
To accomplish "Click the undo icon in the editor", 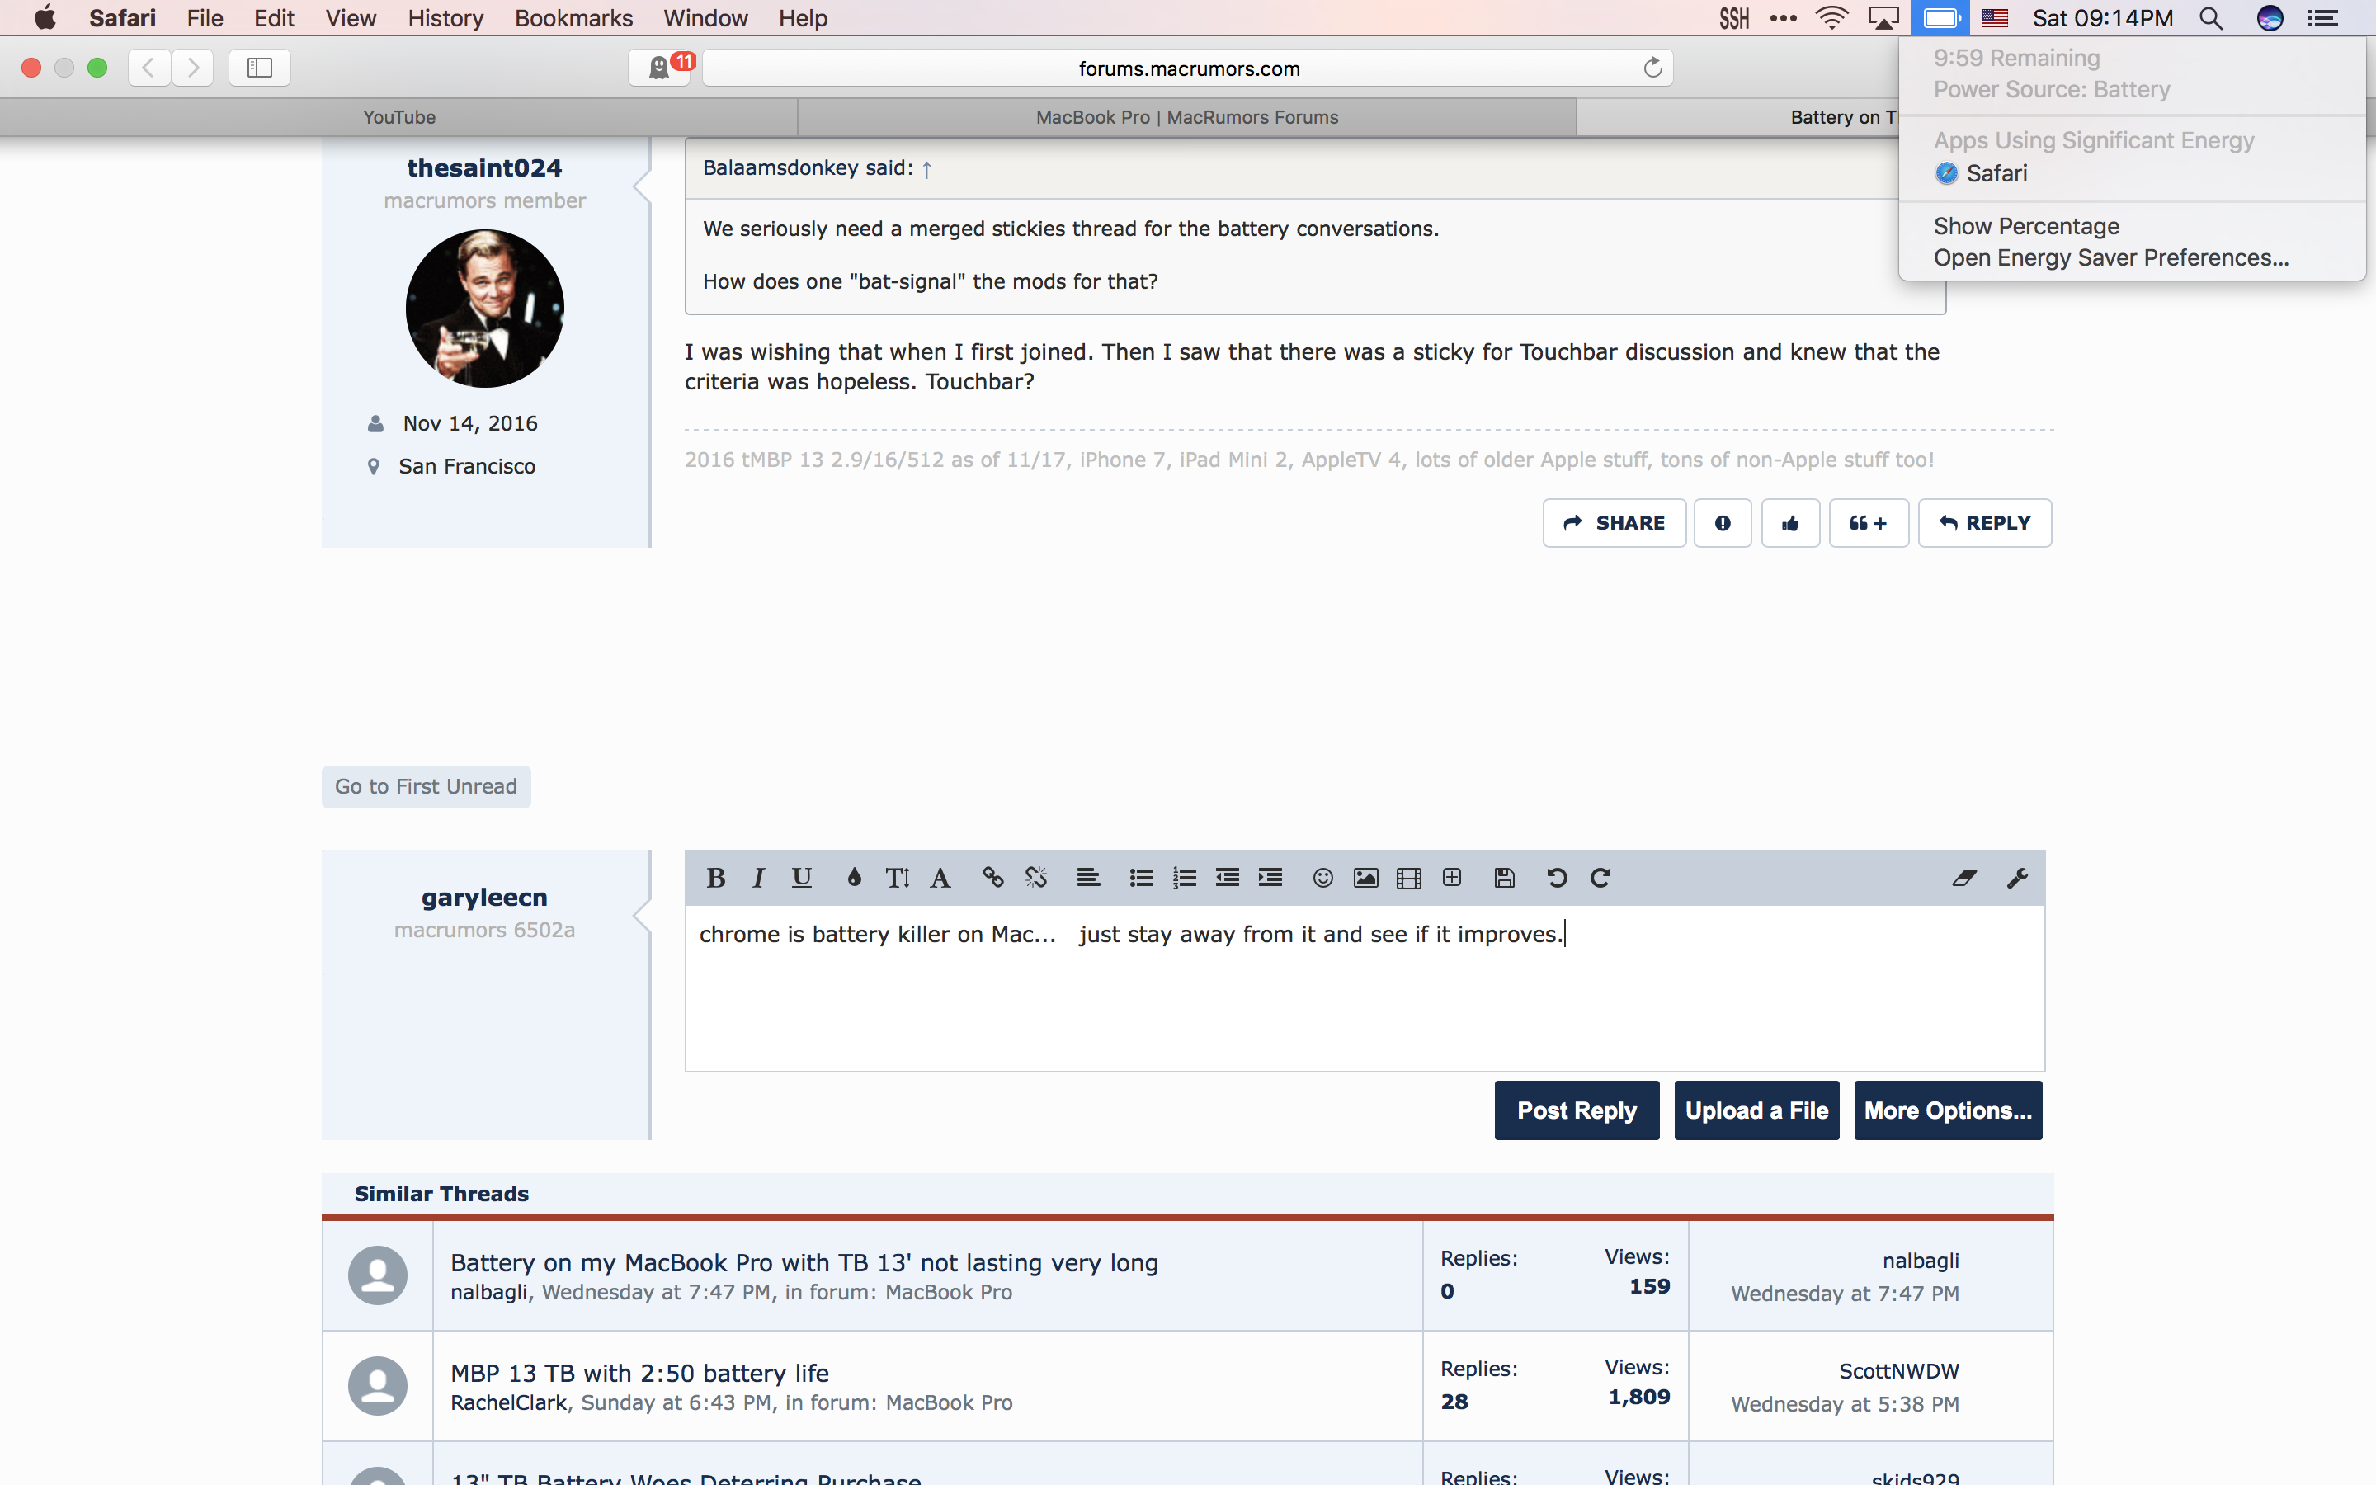I will tap(1556, 878).
